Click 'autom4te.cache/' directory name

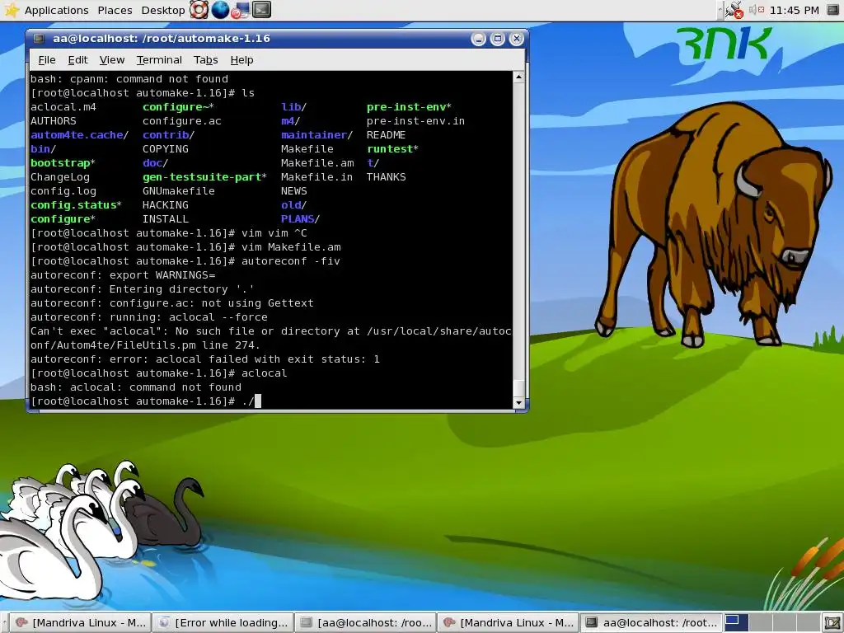[80, 135]
